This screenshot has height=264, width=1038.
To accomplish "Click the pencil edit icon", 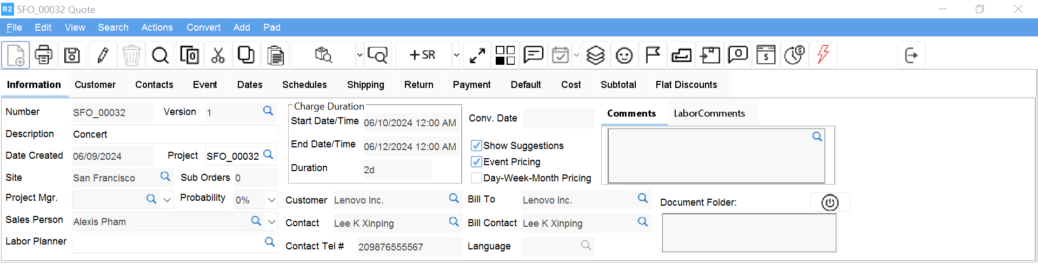I will point(103,55).
